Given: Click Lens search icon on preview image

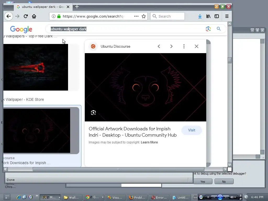Looking at the screenshot, I should point(93,113).
